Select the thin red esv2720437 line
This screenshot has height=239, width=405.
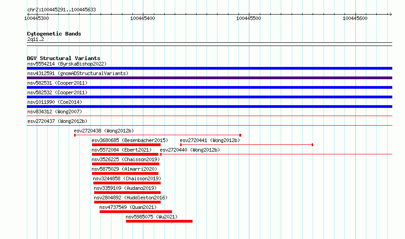[x=209, y=125]
